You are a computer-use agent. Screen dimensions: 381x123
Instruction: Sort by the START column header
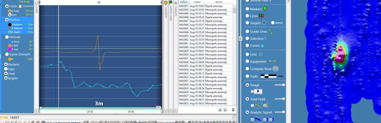197,2
